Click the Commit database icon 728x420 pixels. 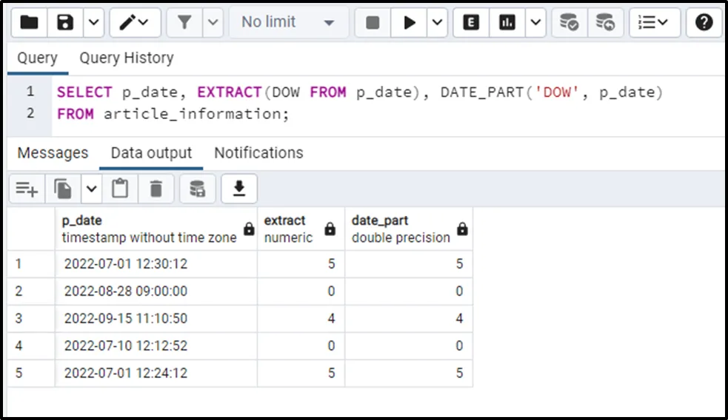pos(569,23)
